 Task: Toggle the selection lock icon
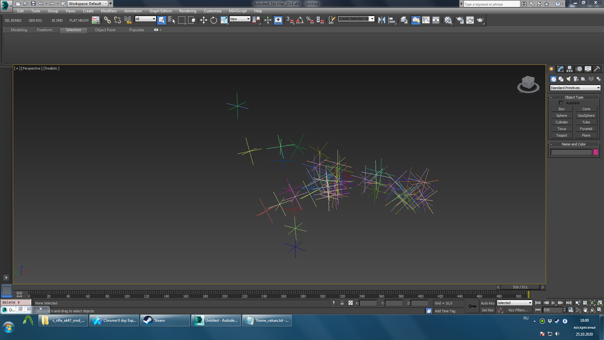pos(342,303)
